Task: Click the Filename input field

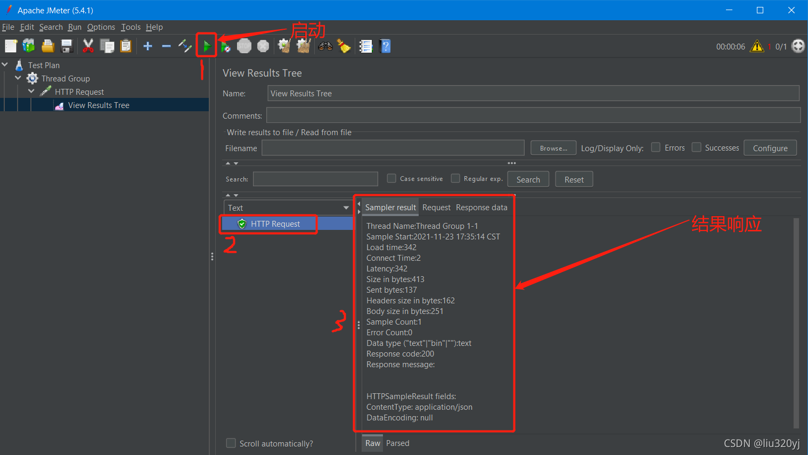Action: (x=393, y=148)
